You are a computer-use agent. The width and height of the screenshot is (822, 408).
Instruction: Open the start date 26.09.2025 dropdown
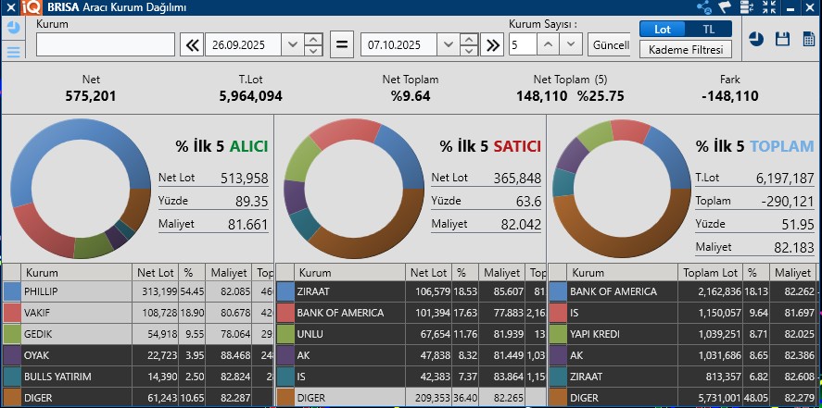(293, 45)
